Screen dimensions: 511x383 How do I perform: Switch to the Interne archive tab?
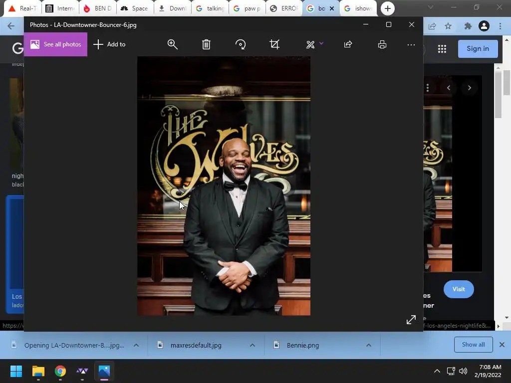[60, 8]
